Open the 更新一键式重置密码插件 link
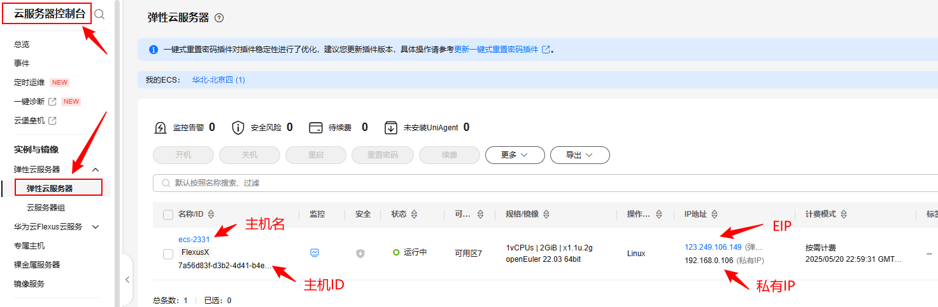Image resolution: width=938 pixels, height=307 pixels. 496,49
